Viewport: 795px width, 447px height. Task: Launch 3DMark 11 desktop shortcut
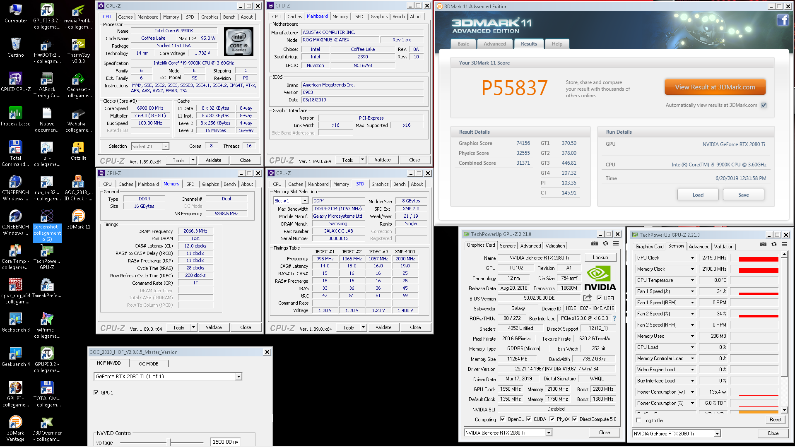coord(79,219)
